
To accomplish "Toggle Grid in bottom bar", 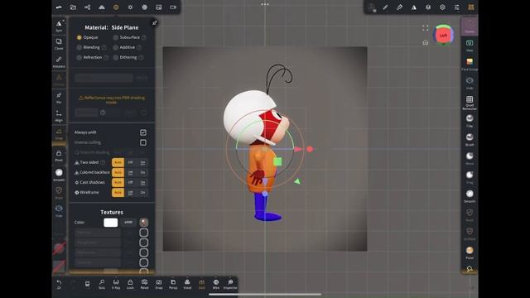I will click(x=202, y=284).
